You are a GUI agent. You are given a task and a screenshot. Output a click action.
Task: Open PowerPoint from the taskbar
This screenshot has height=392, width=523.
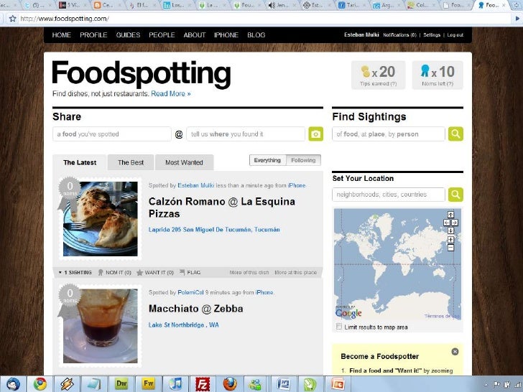click(x=338, y=384)
